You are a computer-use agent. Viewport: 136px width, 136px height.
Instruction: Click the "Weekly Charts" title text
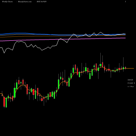pos(7,2)
